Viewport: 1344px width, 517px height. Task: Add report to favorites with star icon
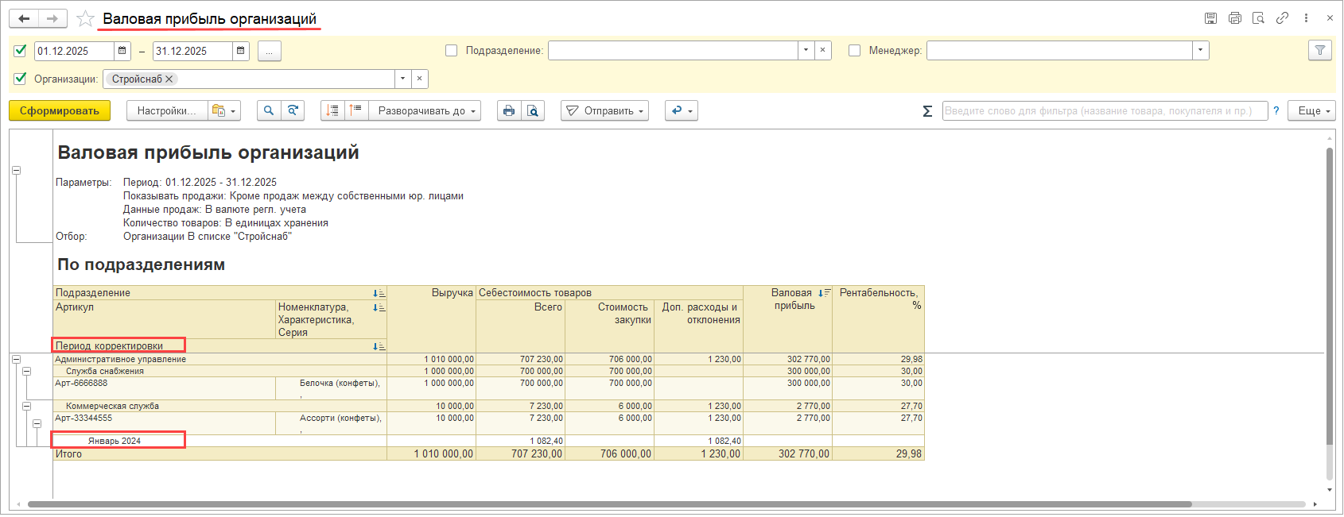coord(85,19)
